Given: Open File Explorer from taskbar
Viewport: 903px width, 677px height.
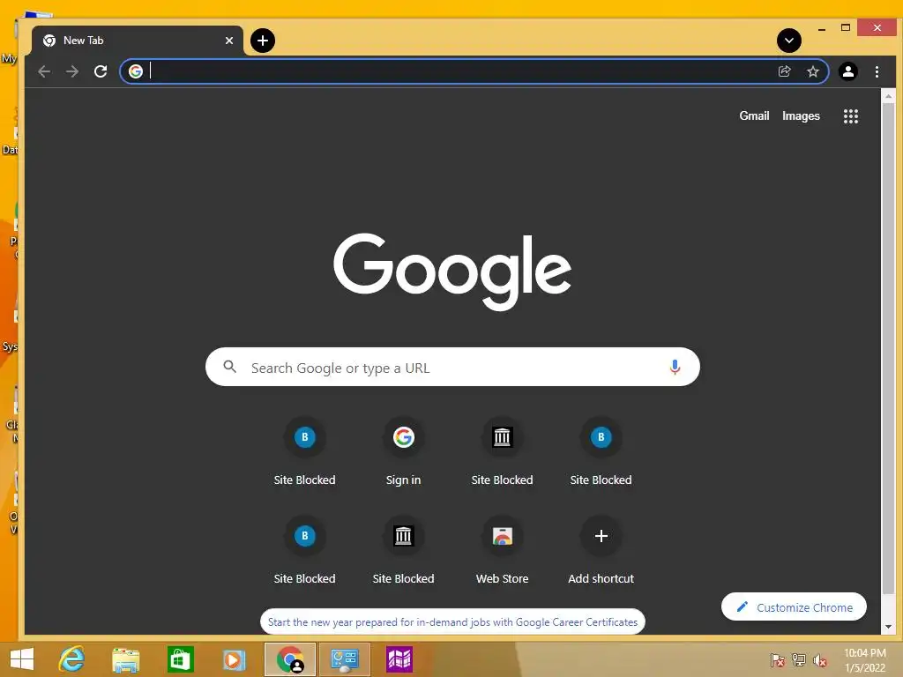Looking at the screenshot, I should [125, 659].
